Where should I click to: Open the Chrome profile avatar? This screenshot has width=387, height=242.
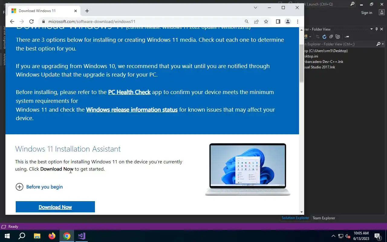[x=288, y=21]
